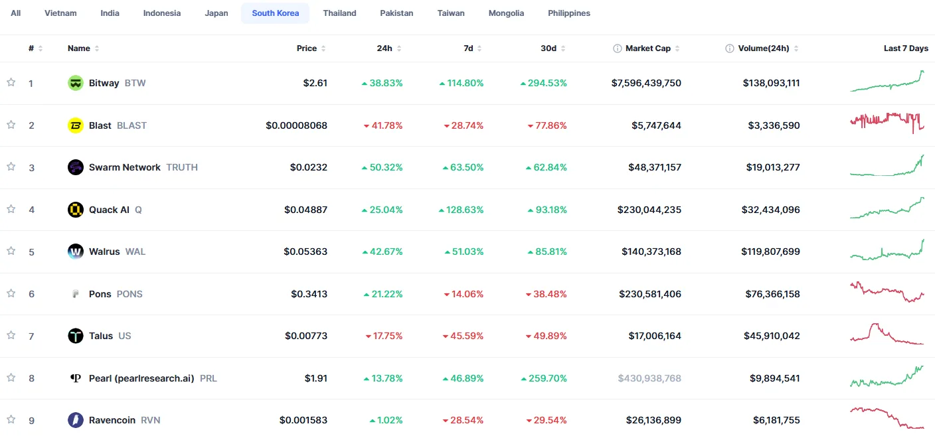935x438 pixels.
Task: Click Ravencoin 30d change 29.54%
Action: [x=547, y=420]
